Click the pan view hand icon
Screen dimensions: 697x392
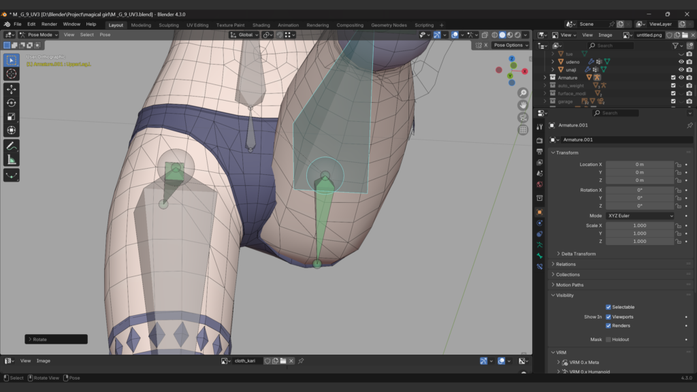point(523,105)
